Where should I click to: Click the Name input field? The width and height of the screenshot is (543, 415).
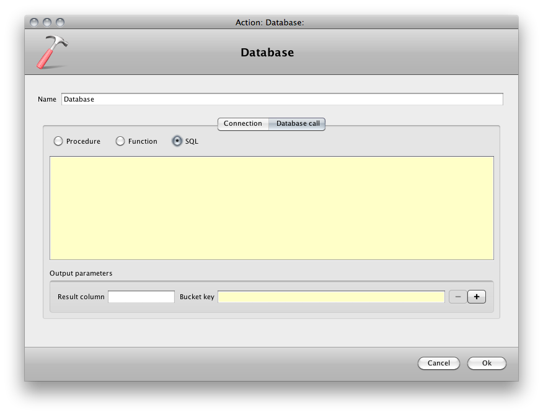tap(282, 99)
